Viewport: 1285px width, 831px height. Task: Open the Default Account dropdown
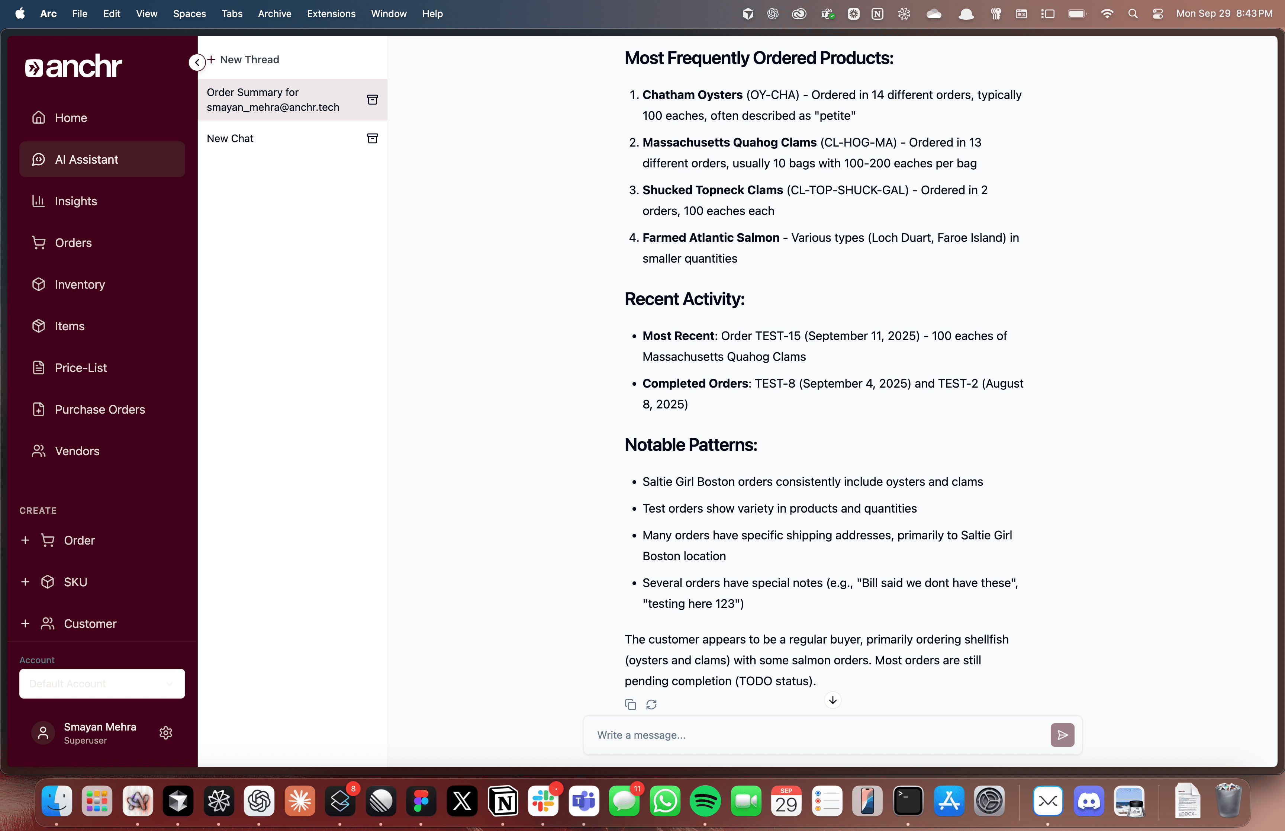coord(102,684)
